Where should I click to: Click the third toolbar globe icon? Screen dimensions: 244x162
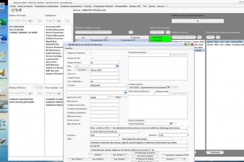click(20, 10)
